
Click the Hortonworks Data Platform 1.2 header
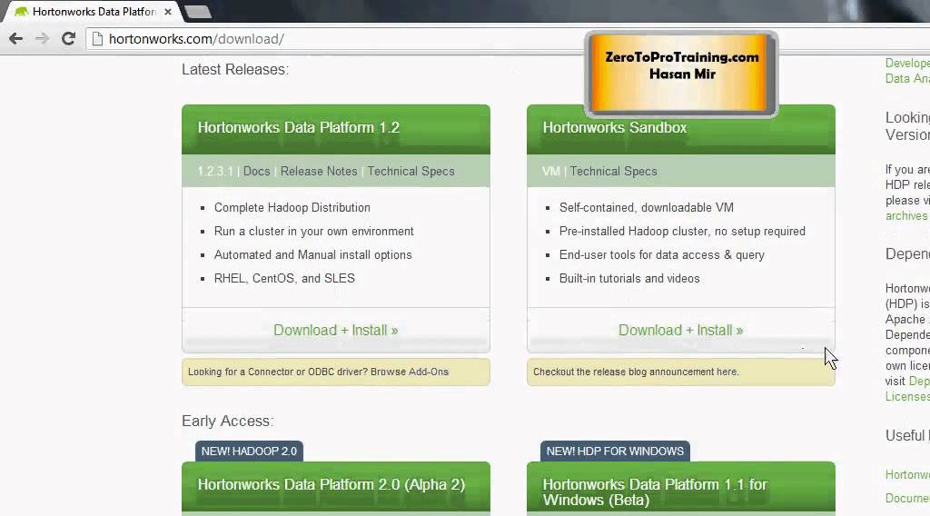(336, 129)
